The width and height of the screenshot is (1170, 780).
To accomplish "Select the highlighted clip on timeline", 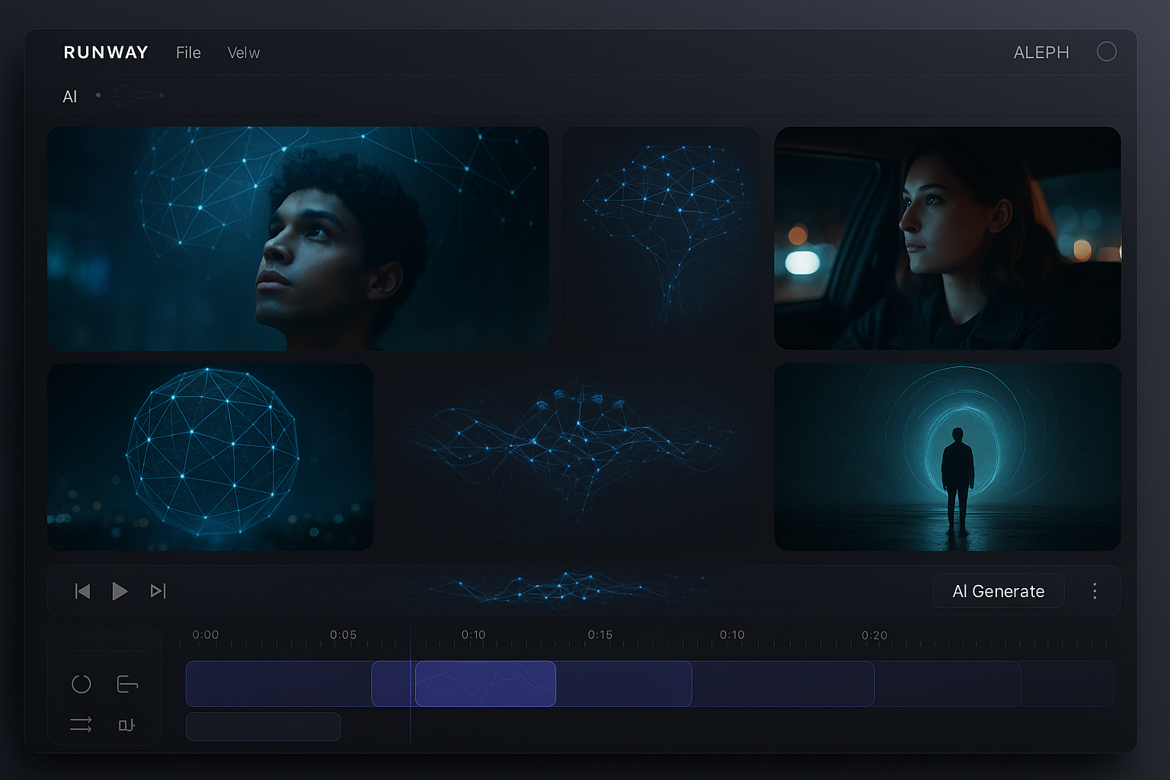I will tap(485, 684).
